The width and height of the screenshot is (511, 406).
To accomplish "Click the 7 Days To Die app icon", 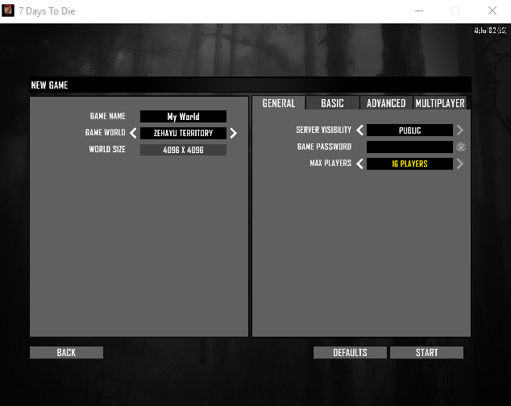I will pyautogui.click(x=8, y=10).
